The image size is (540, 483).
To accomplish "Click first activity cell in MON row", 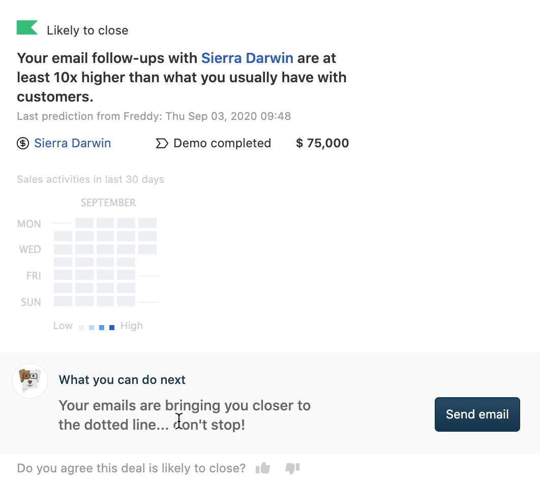I will point(84,223).
